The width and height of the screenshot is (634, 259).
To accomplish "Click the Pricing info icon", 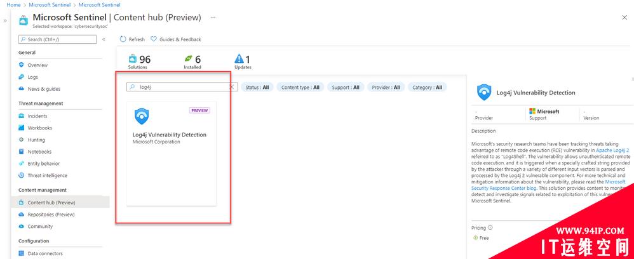I will click(490, 227).
